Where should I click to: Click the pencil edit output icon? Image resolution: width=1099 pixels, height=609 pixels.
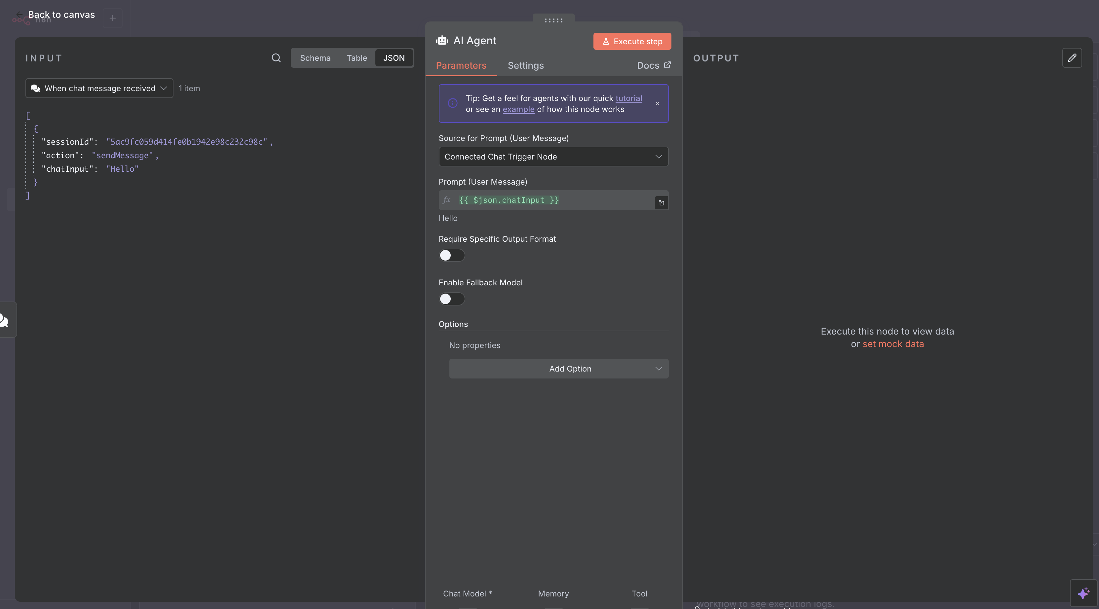point(1072,58)
